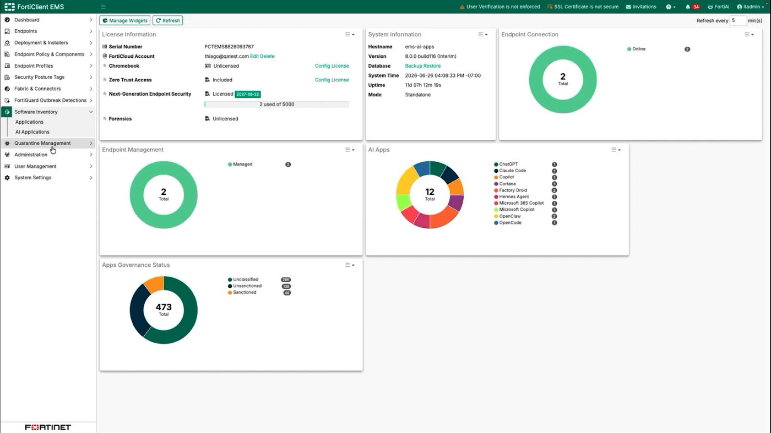Click the Serial Number barcode icon
Viewport: 771px width, 433px height.
[x=105, y=47]
